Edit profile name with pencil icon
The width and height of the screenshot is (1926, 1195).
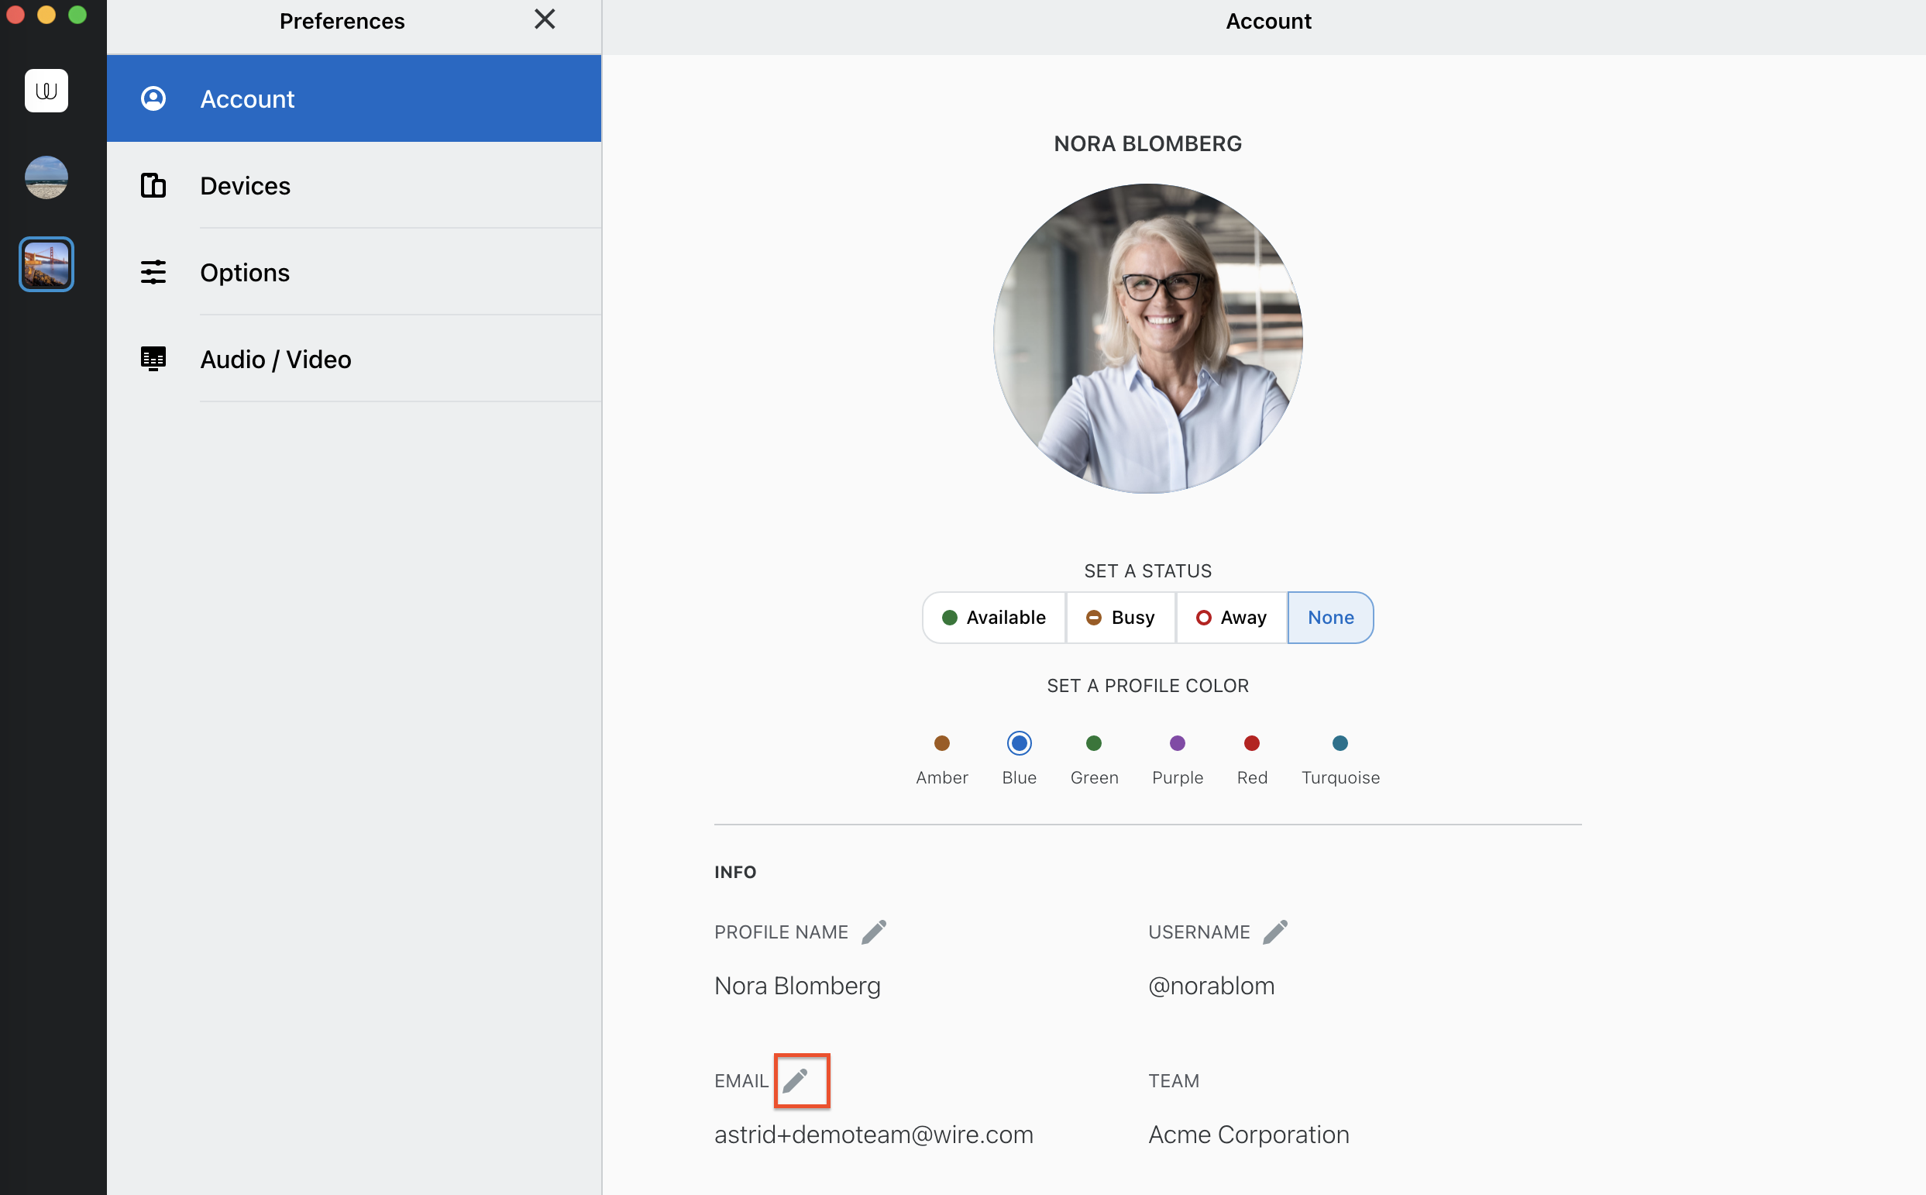point(874,932)
